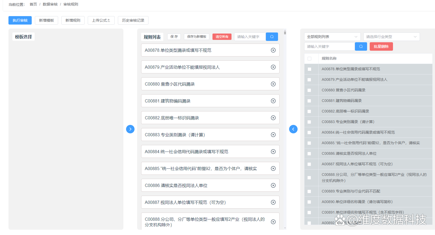Viewport: 435px width, 235px height.
Task: Go to 首页 in the breadcrumb
Action: coord(33,4)
